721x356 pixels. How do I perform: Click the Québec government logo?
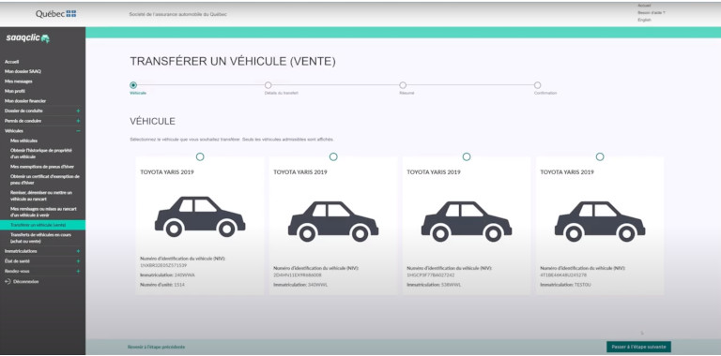pos(56,14)
